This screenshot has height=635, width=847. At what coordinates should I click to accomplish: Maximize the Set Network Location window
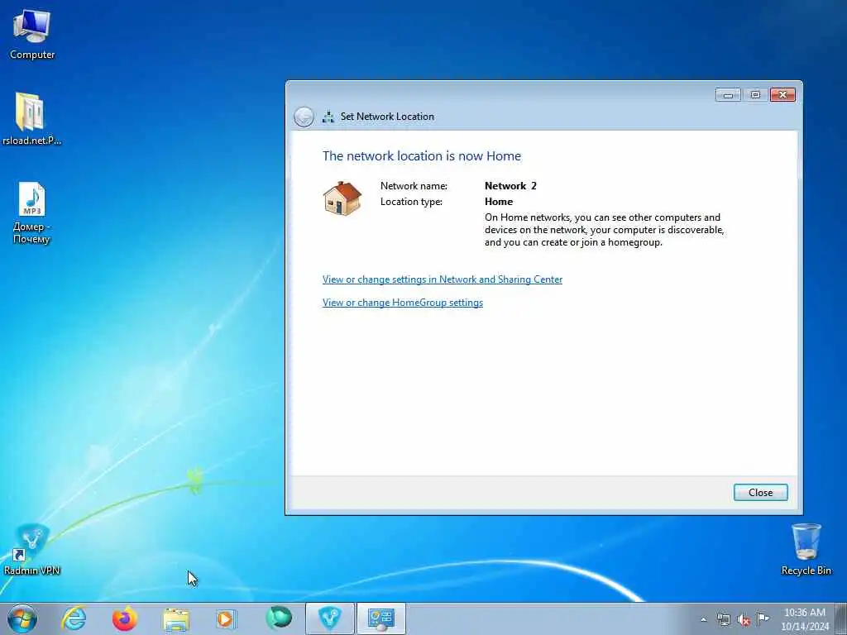(x=755, y=95)
